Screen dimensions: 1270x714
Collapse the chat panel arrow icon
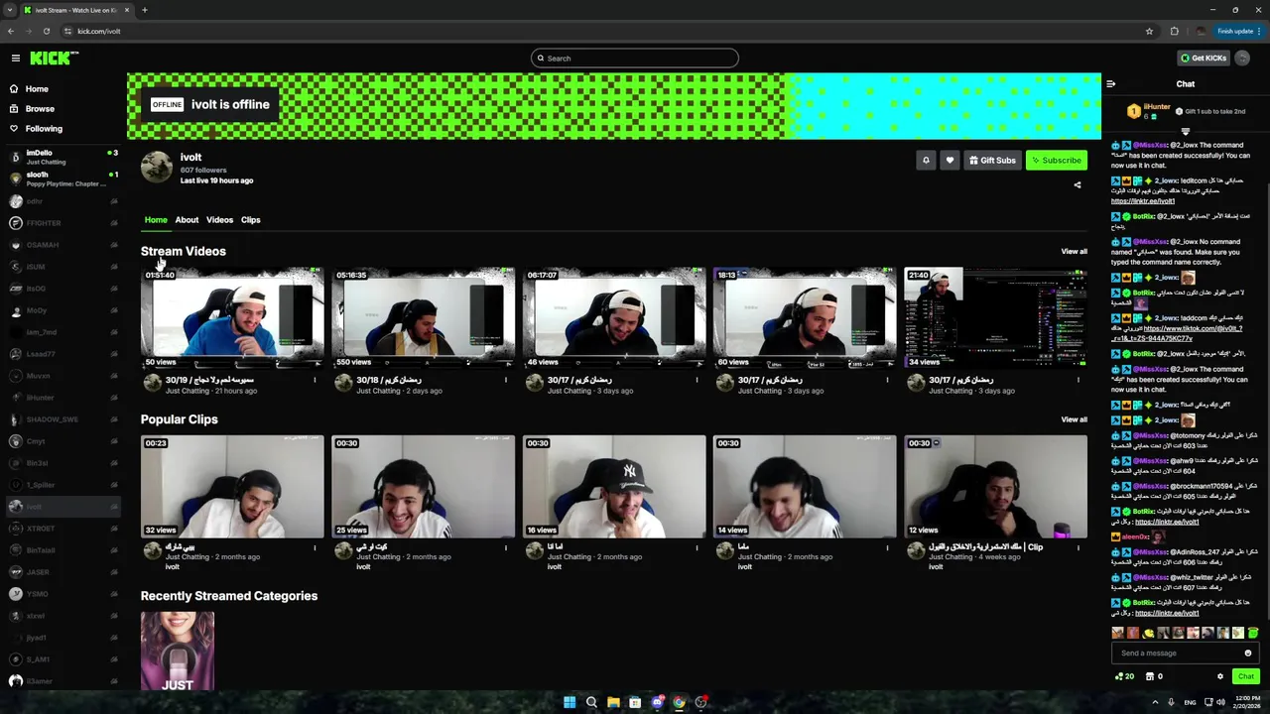click(x=1111, y=84)
